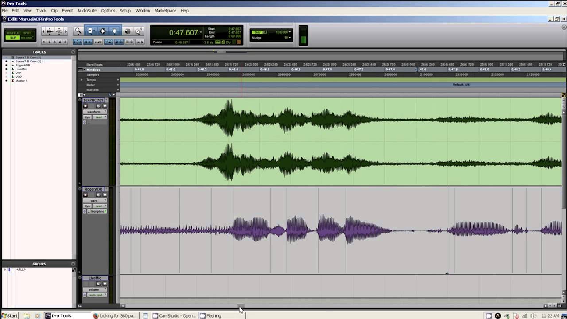
Task: Open Monophonic elastic audio plugin selector
Action: point(97,211)
